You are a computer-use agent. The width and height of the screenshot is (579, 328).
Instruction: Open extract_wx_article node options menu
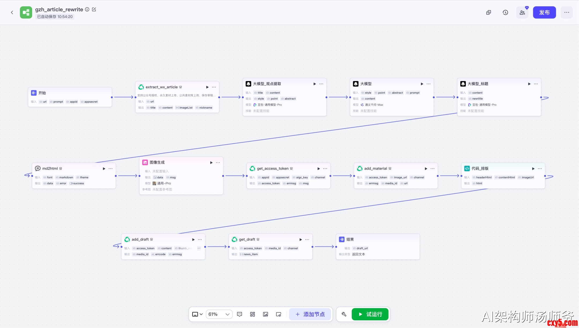tap(214, 87)
